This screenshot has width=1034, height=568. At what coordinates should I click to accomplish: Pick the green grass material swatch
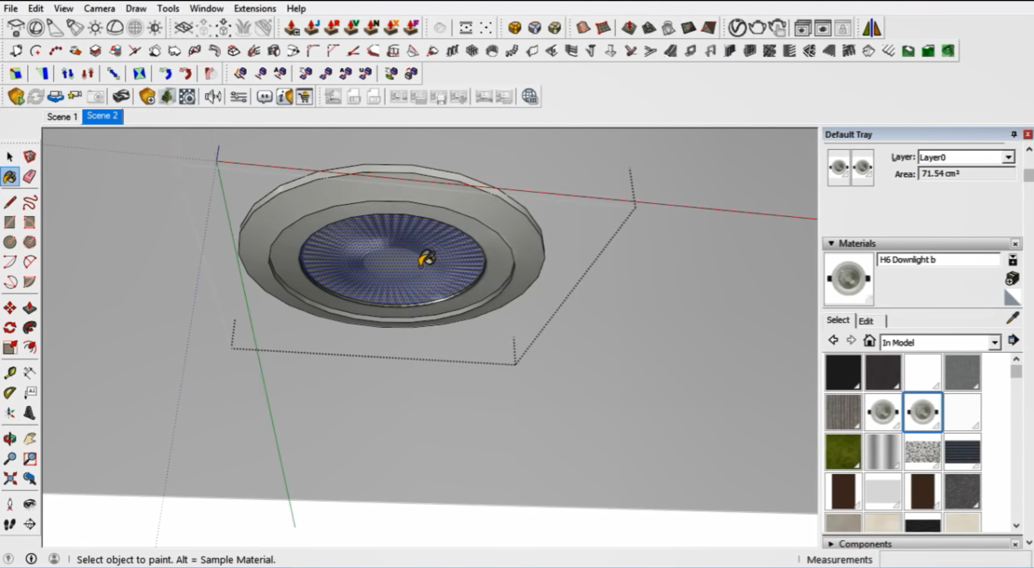pos(843,452)
